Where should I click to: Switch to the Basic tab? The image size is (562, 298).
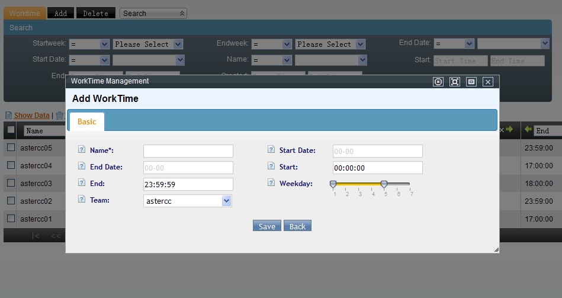coord(86,121)
